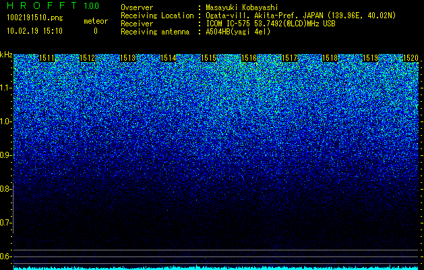This screenshot has width=424, height=270.
Task: Click the 0.9 frequency axis label
Action: (6, 155)
